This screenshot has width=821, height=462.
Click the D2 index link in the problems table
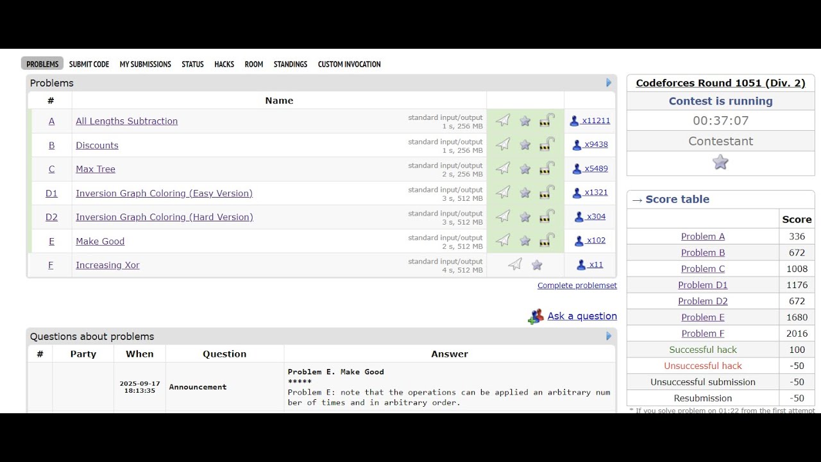point(51,218)
